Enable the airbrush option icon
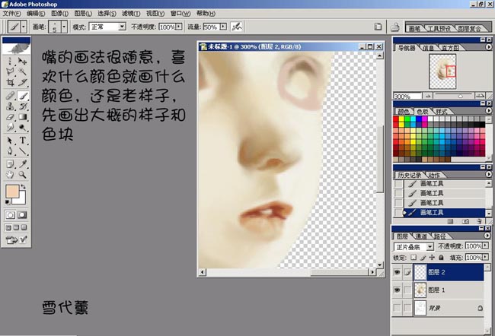The width and height of the screenshot is (495, 336). click(x=238, y=26)
